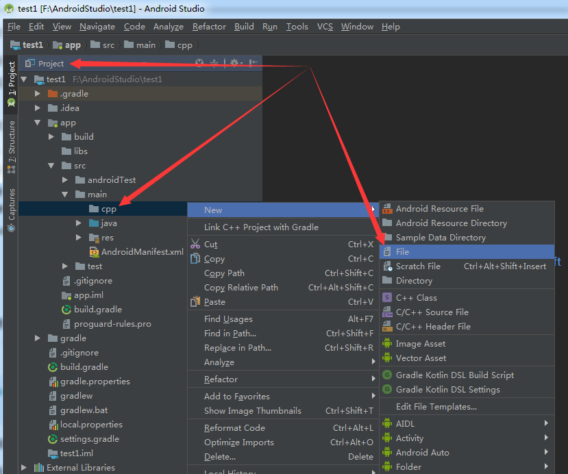Select app-level build.gradle under app

click(92, 309)
